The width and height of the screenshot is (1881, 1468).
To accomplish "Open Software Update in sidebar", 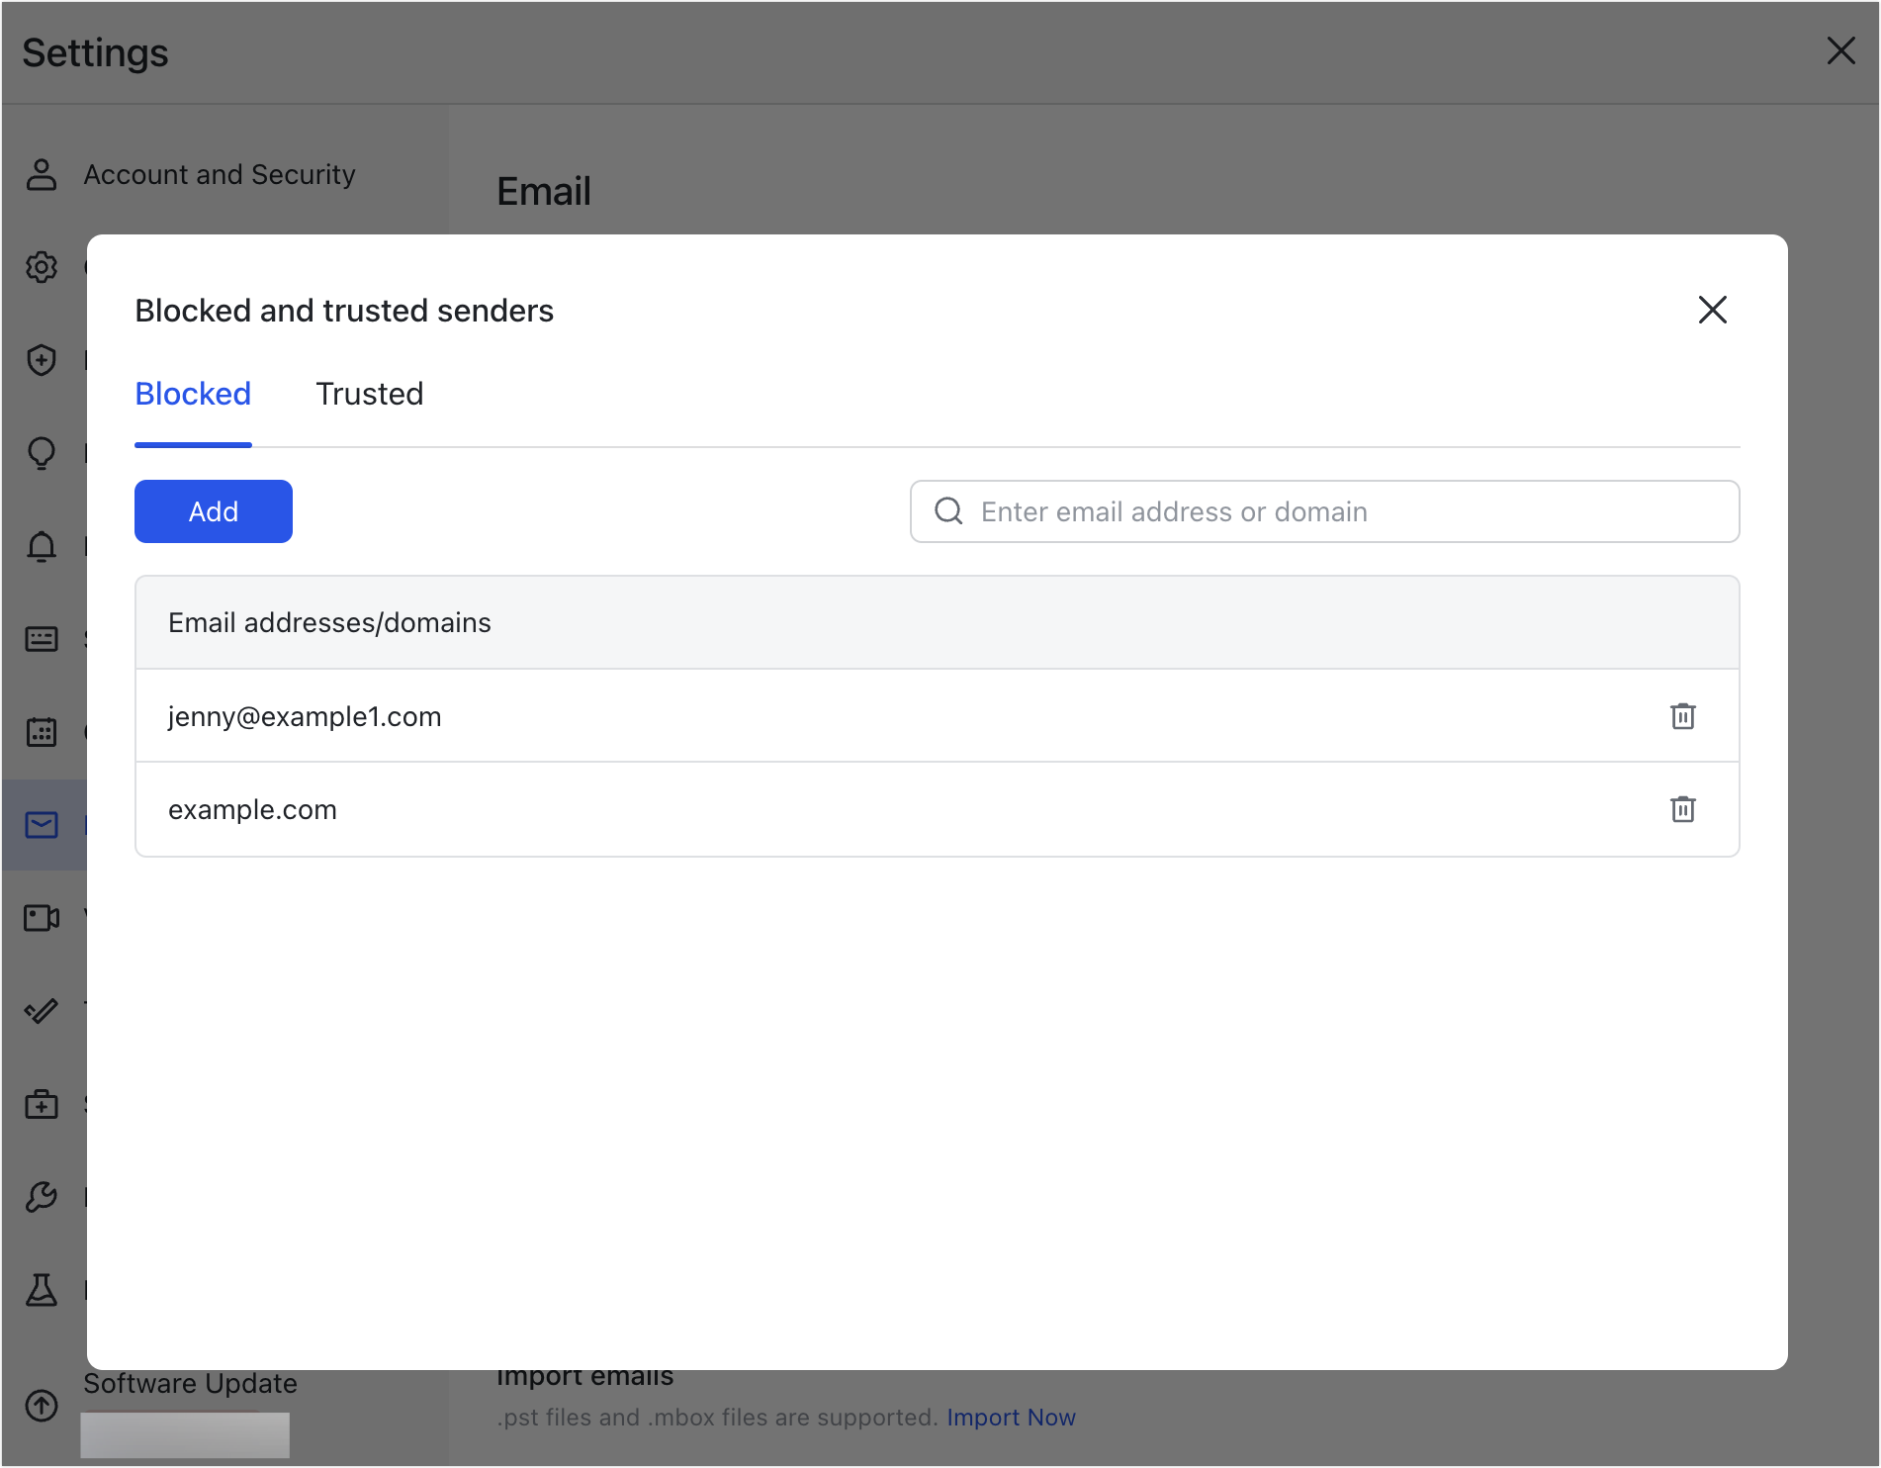I will pyautogui.click(x=190, y=1383).
